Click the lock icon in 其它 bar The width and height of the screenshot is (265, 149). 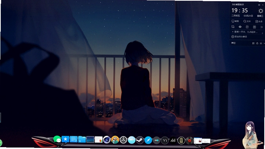click(x=257, y=43)
